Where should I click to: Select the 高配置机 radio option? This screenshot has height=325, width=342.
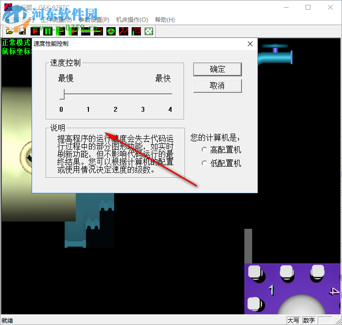(222, 150)
